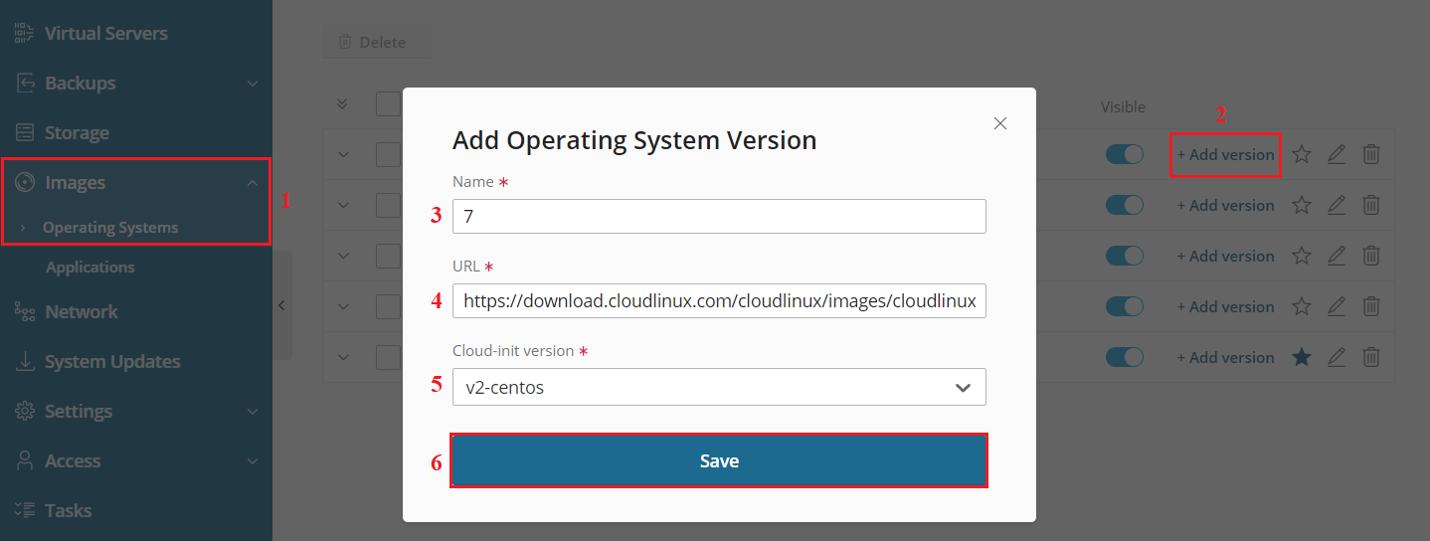Click the trash icon in the last row
Viewport: 1430px width, 541px height.
pyautogui.click(x=1370, y=357)
